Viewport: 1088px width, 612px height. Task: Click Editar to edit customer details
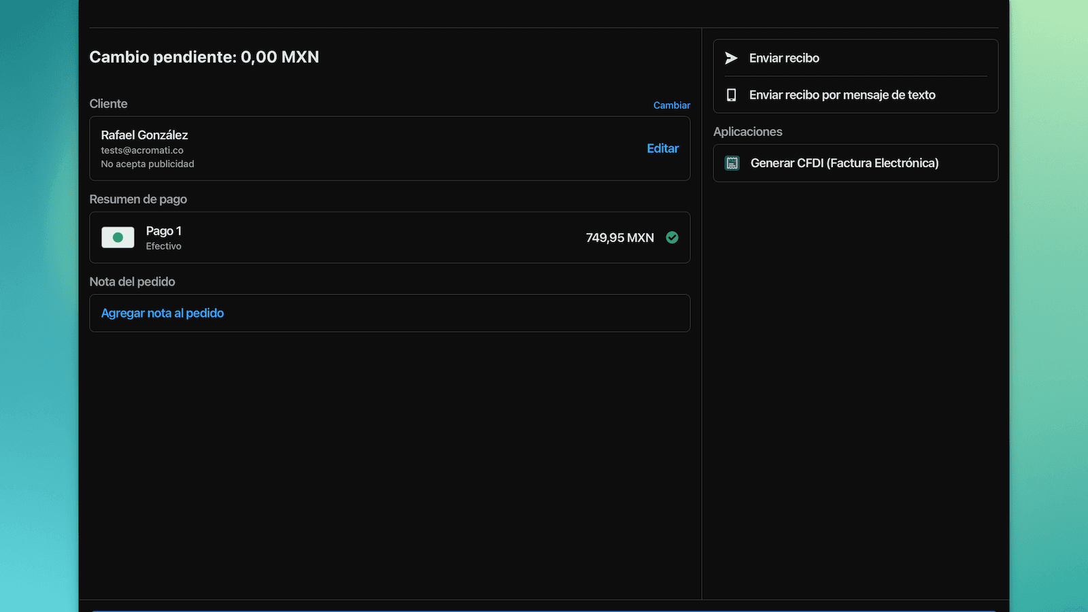point(662,148)
